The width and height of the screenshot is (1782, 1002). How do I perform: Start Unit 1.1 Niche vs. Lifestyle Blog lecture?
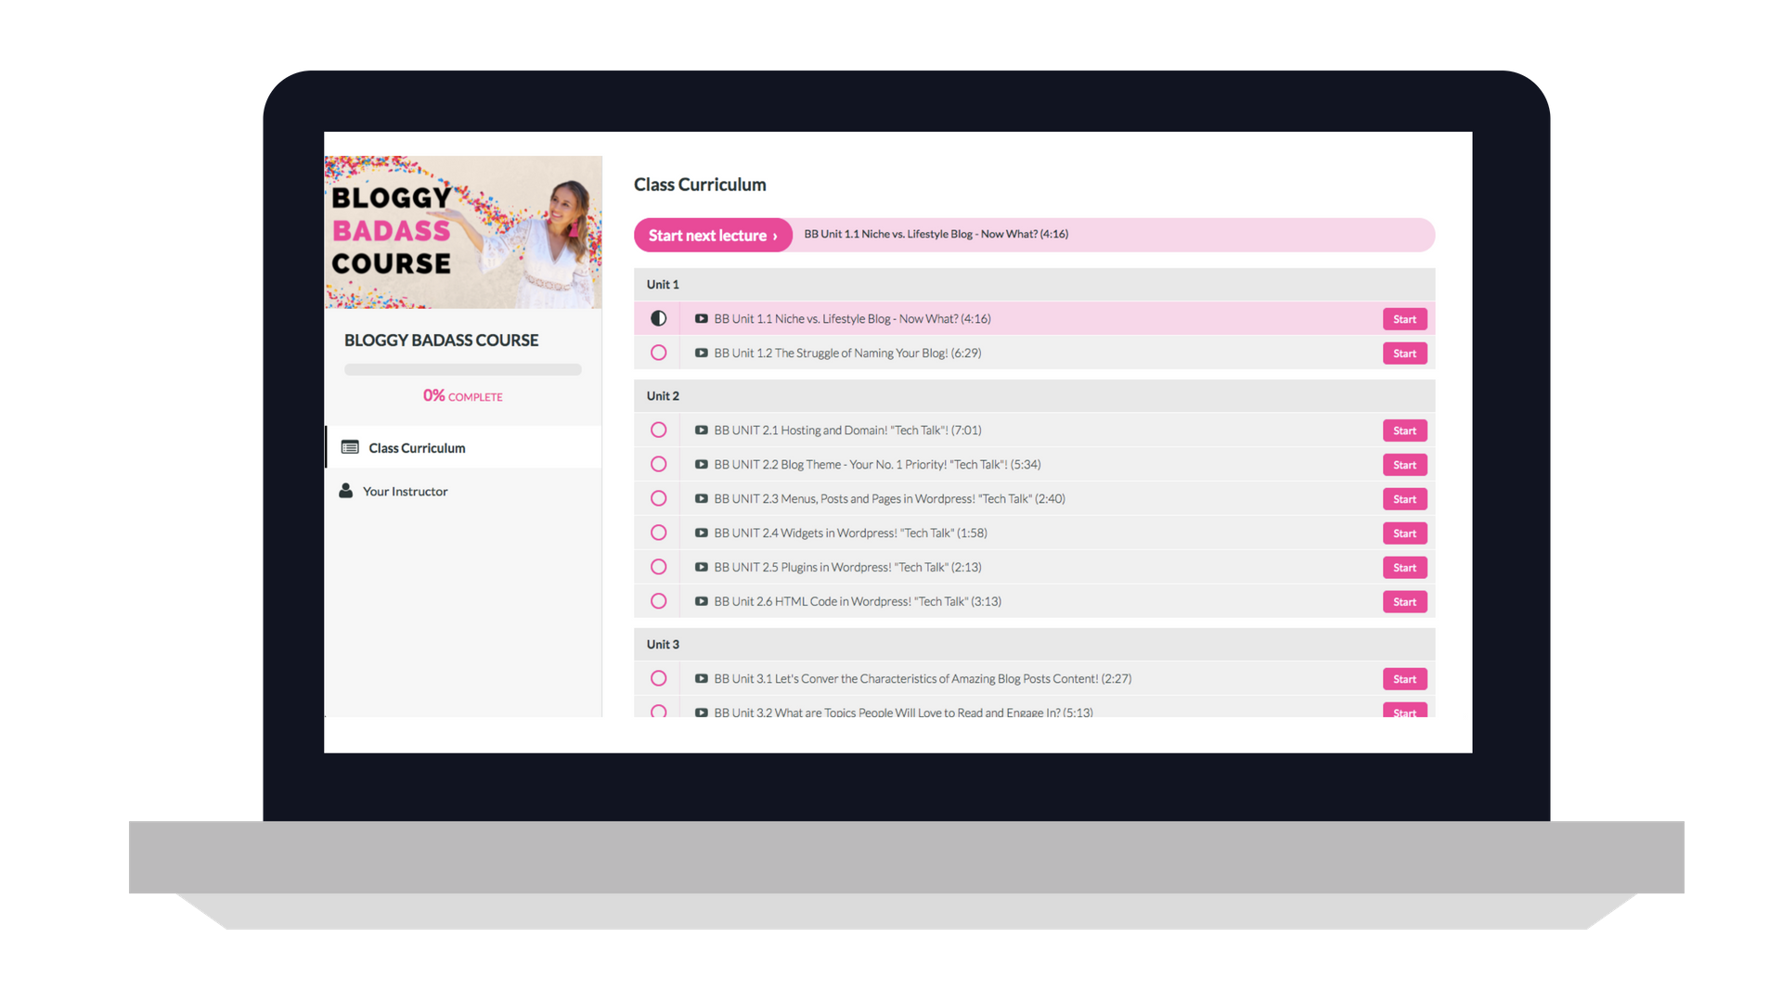point(1404,319)
